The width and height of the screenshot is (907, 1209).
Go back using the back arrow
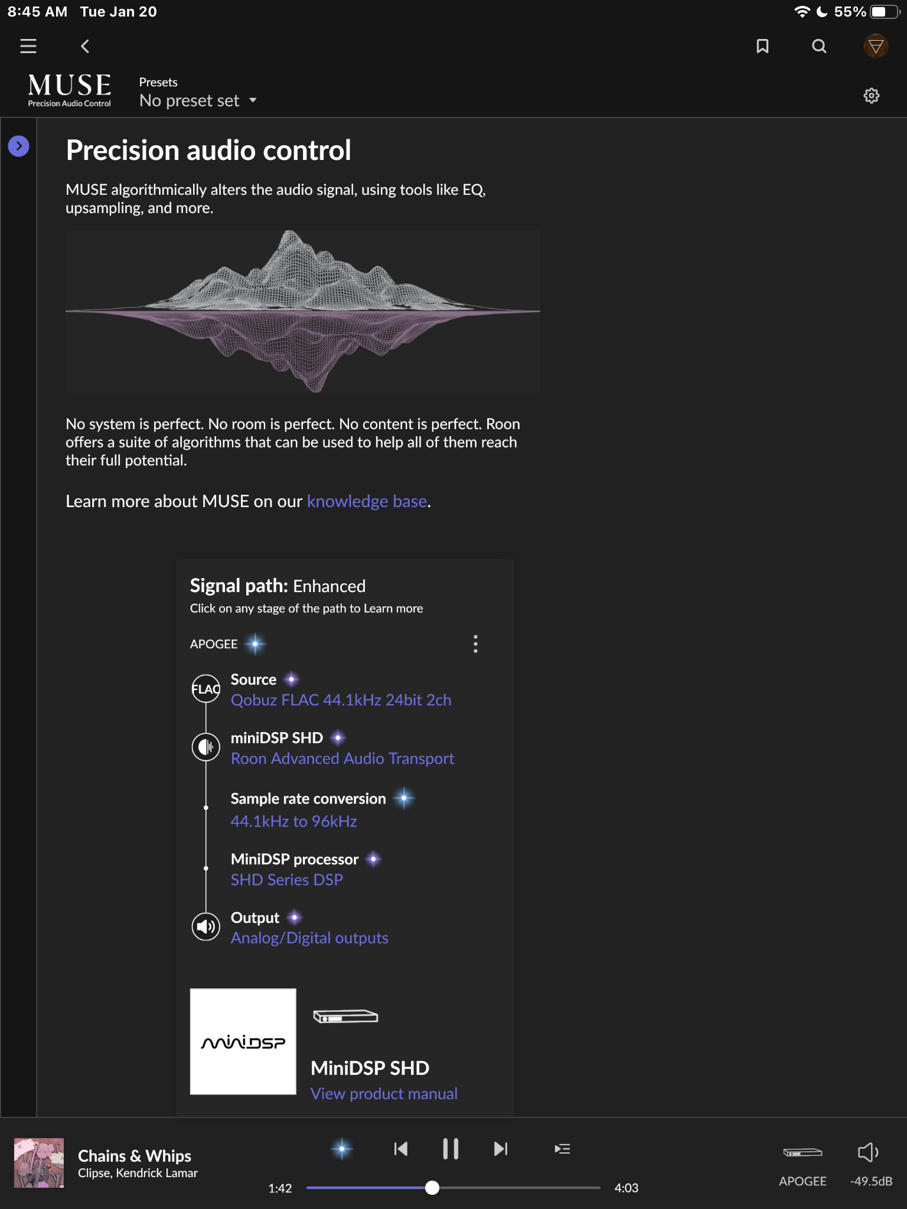click(85, 46)
